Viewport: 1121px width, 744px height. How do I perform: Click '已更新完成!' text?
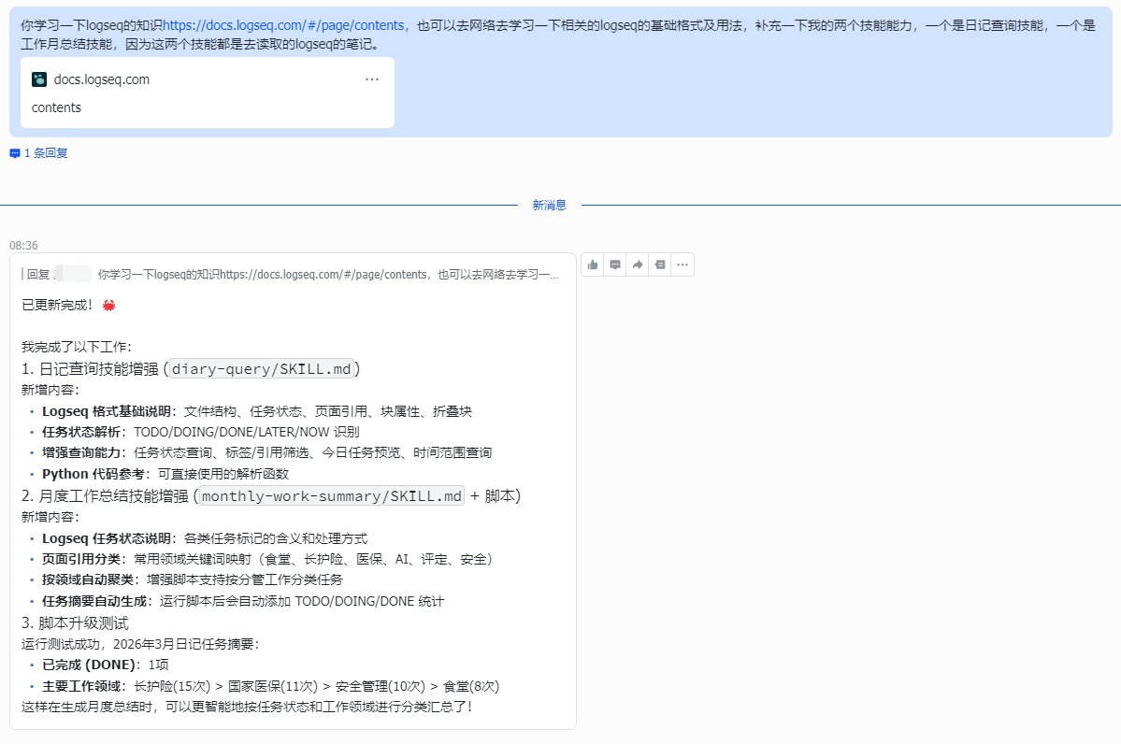coord(57,306)
